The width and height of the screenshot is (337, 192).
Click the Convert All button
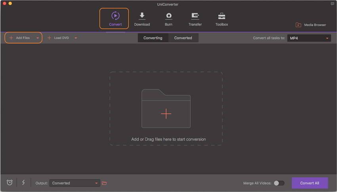click(x=310, y=183)
